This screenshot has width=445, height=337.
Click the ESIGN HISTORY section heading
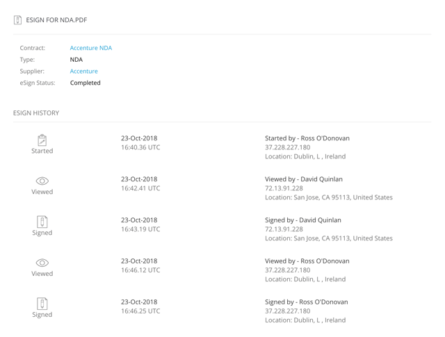pos(36,113)
